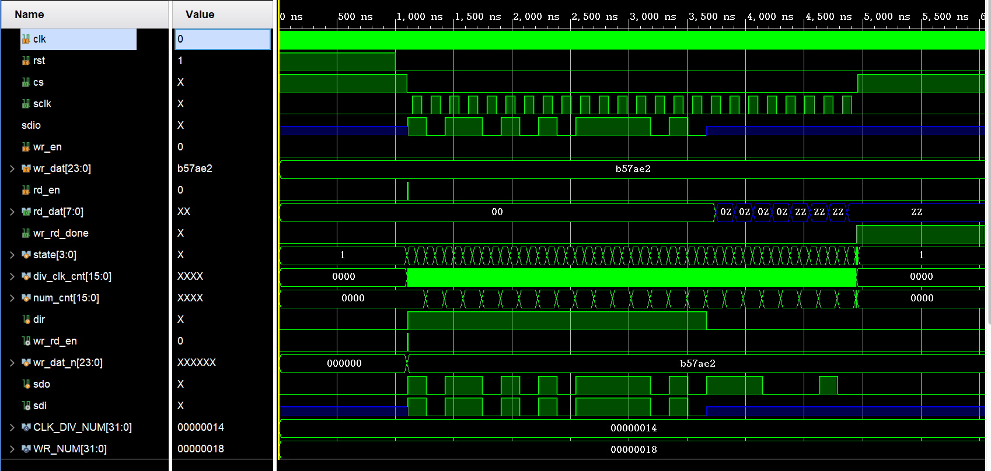The width and height of the screenshot is (991, 471).
Task: Click the clk value field showing 0
Action: pos(222,39)
